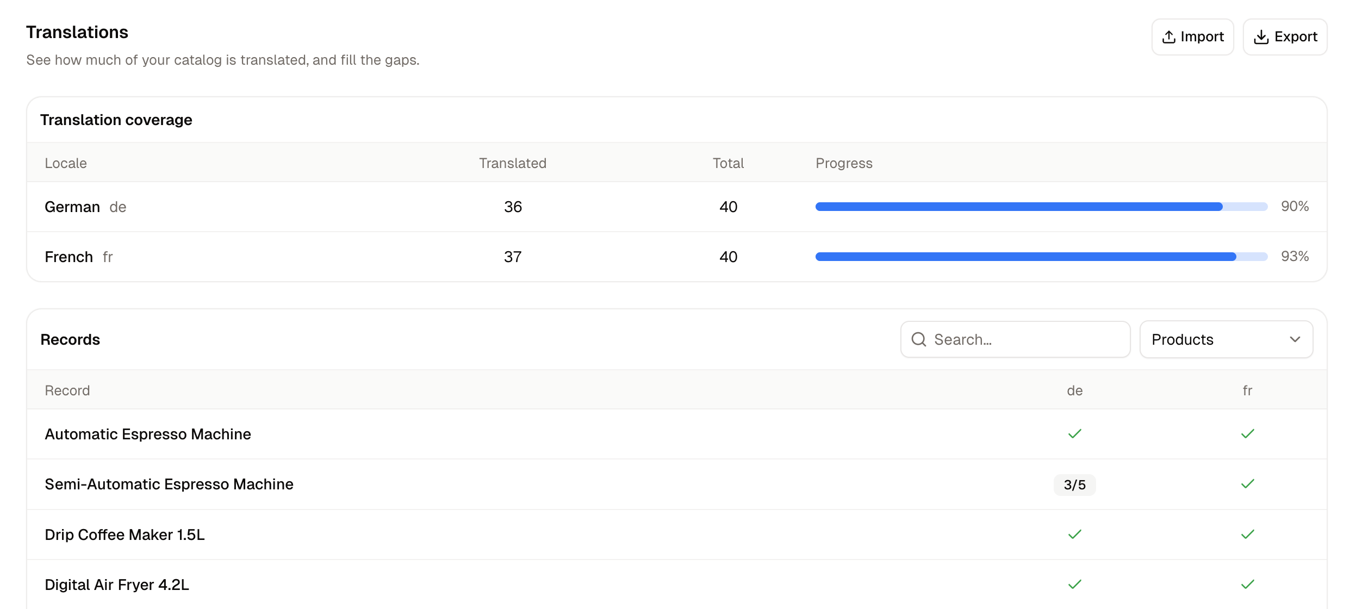Screen dimensions: 1356x609
Task: Click the search magnifier icon
Action: click(919, 339)
